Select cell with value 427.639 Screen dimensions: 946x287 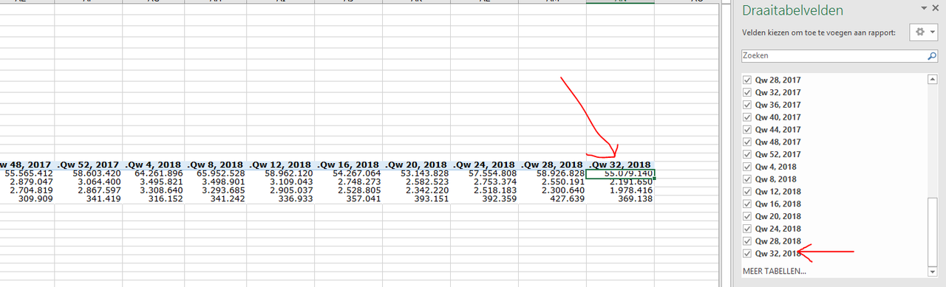pos(553,199)
